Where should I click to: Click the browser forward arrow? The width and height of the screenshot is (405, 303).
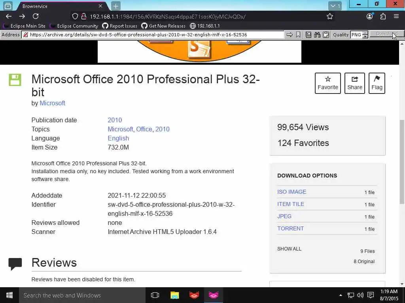point(22,17)
